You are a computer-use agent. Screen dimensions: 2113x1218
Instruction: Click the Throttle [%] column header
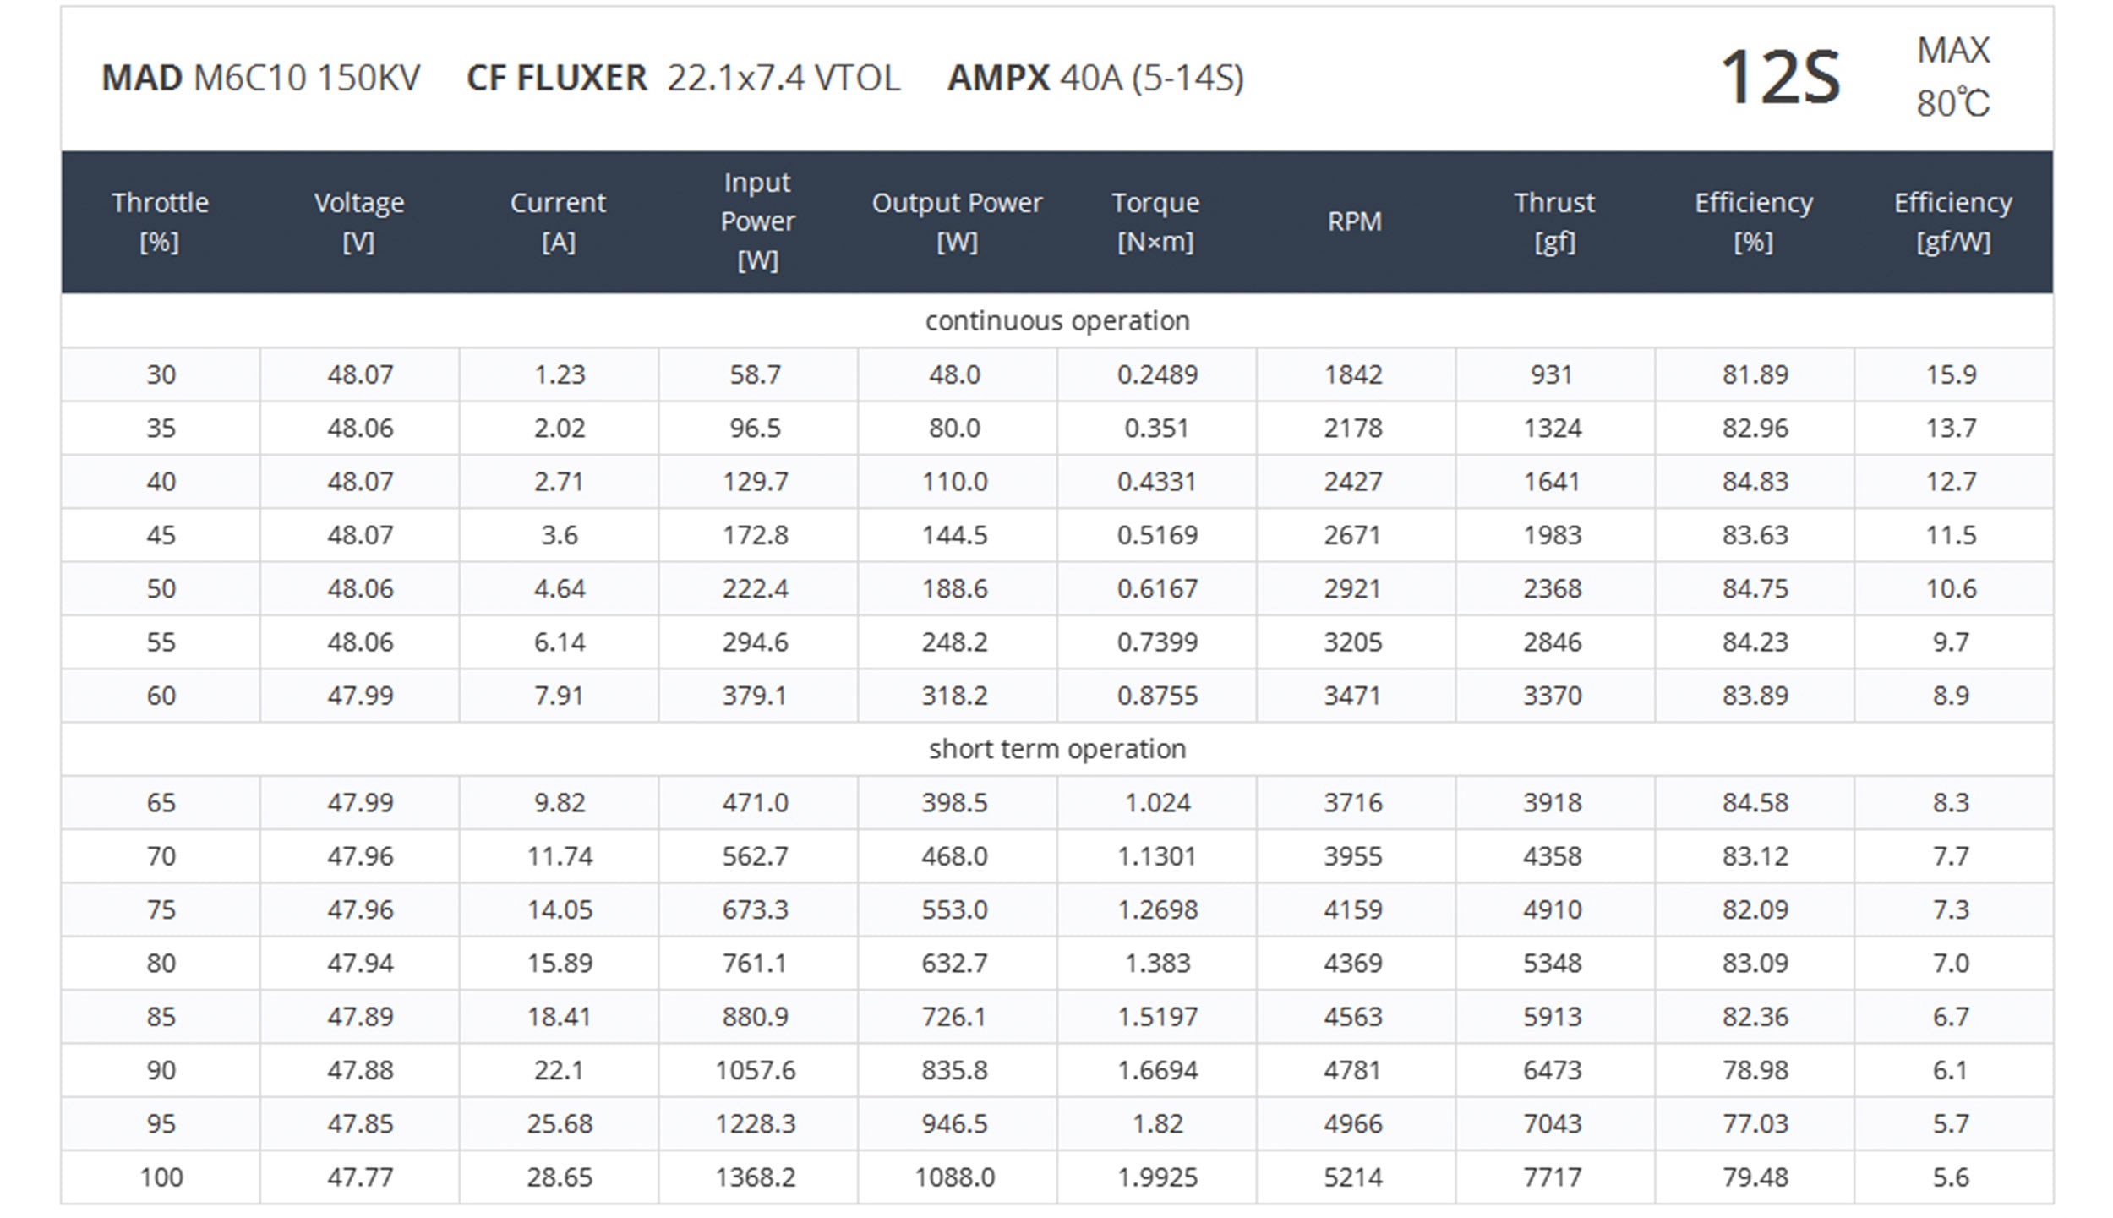161,222
